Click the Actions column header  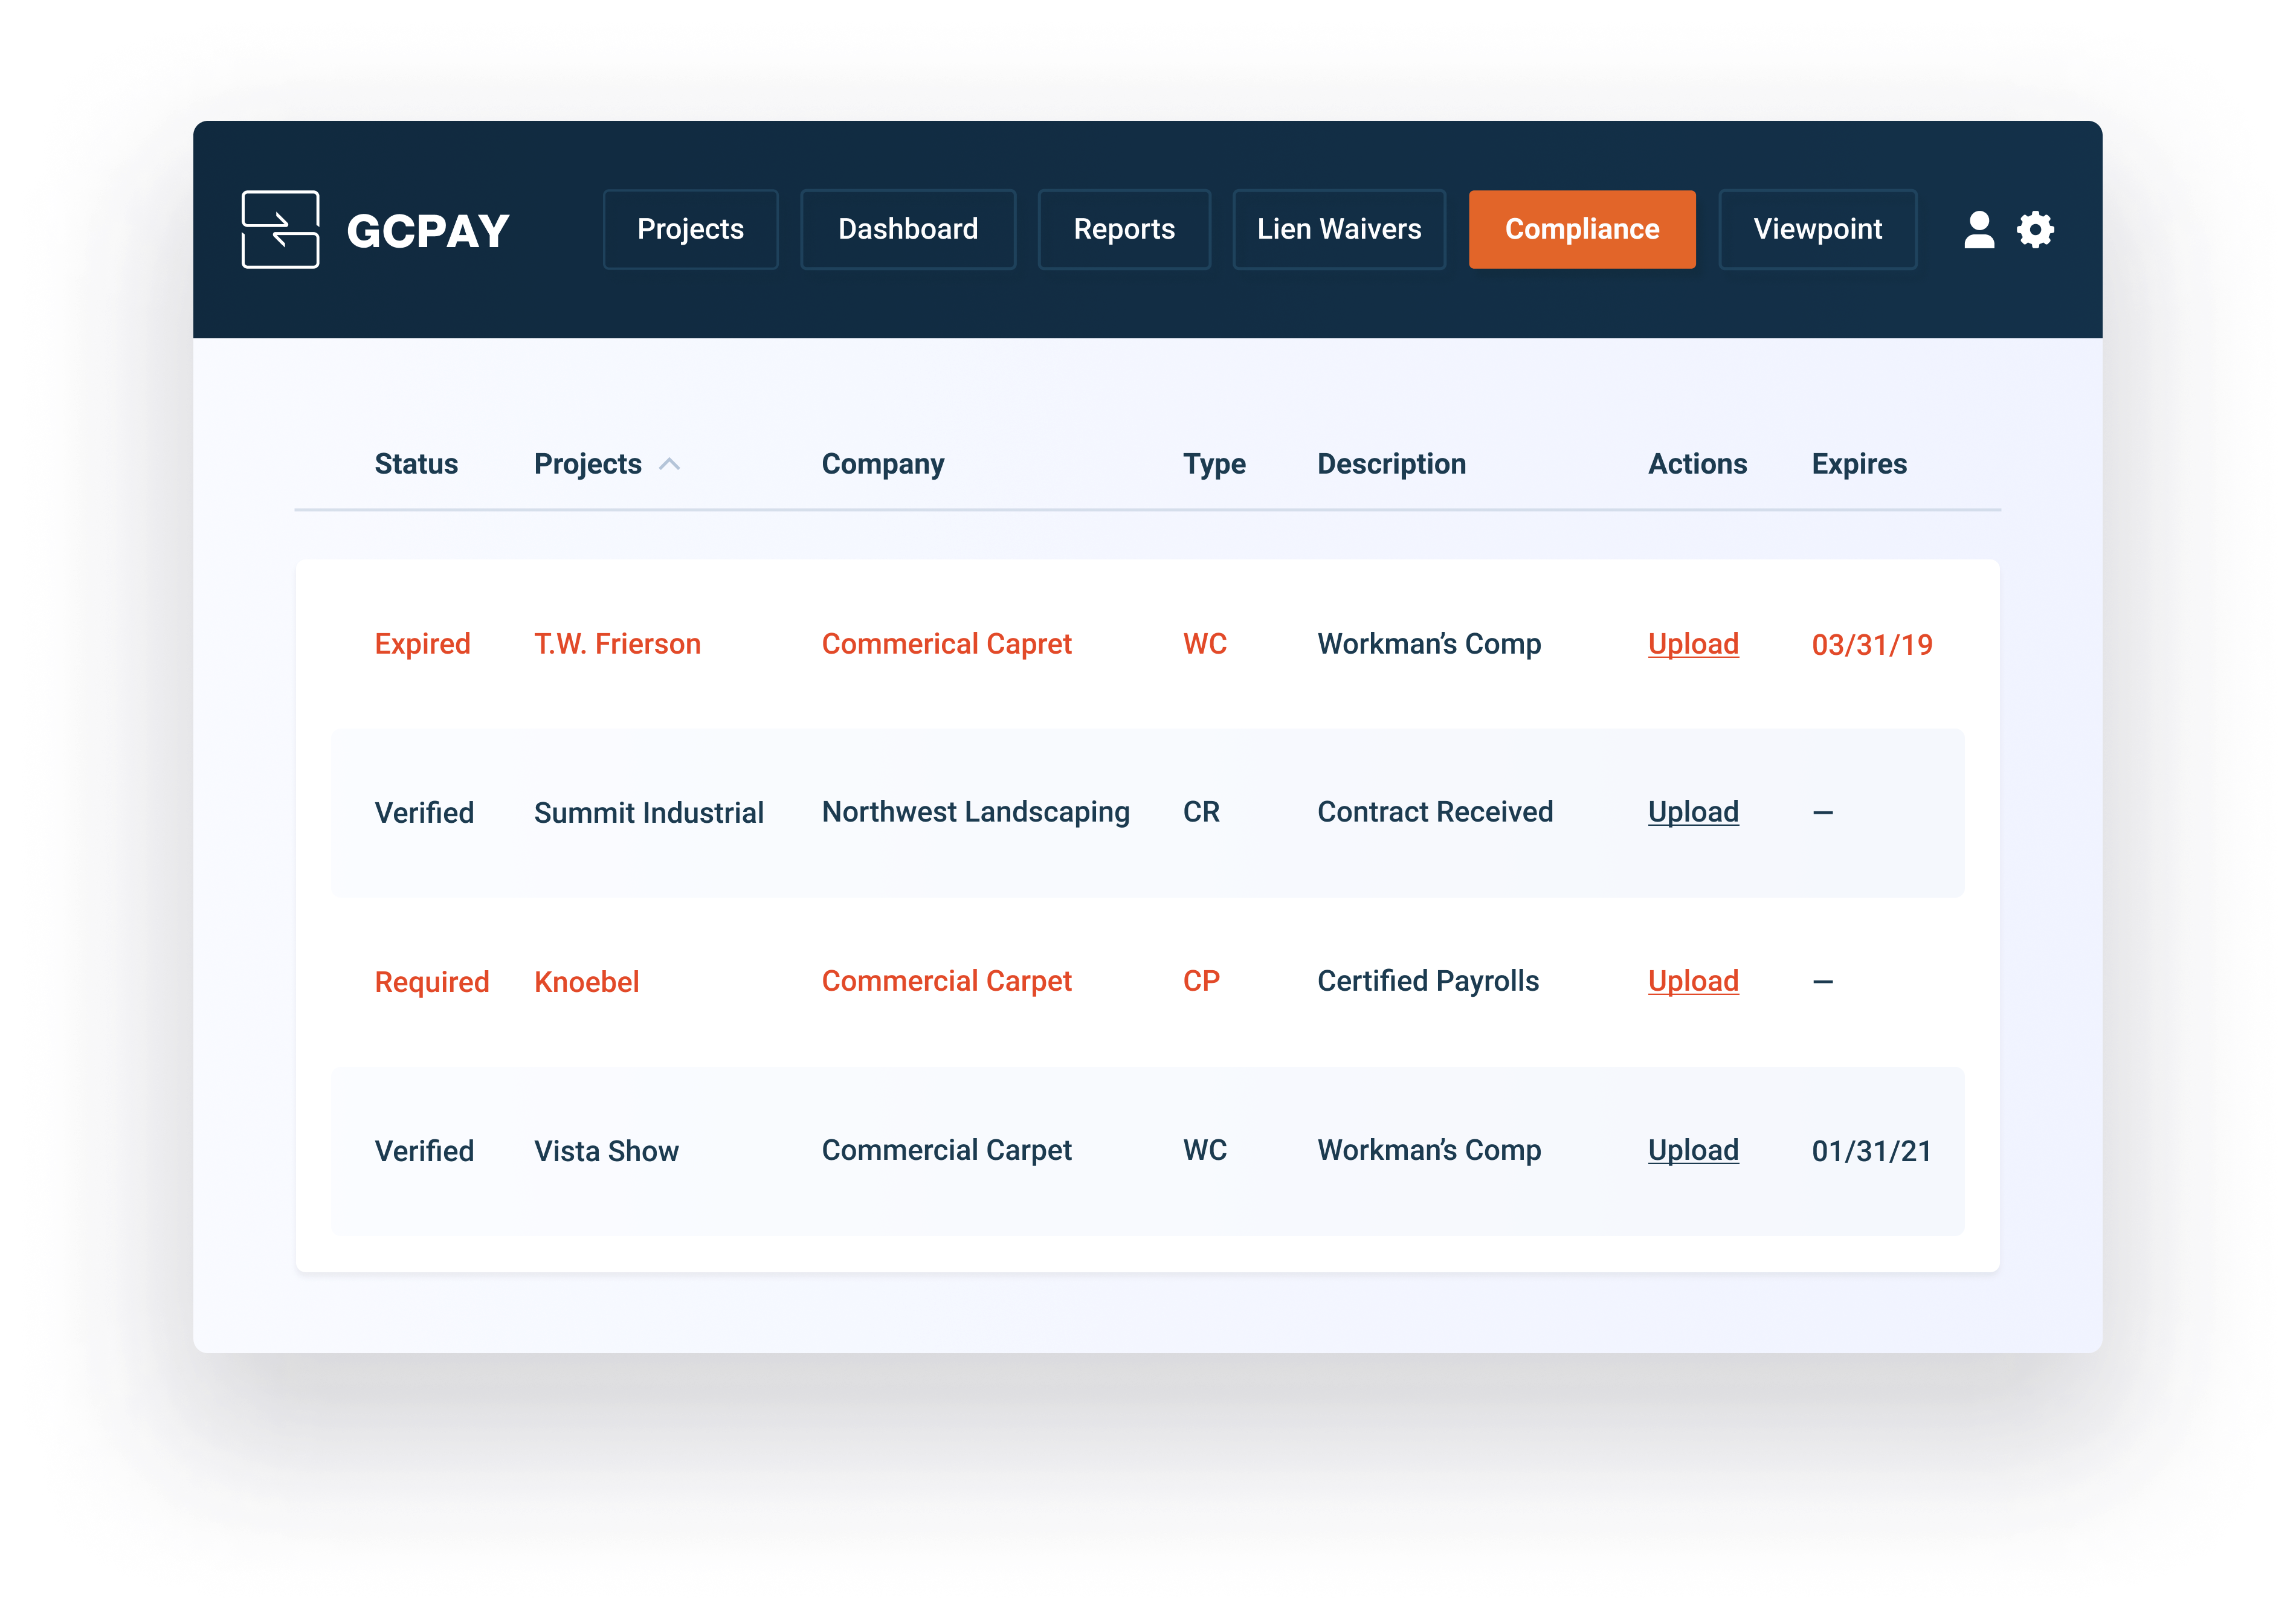tap(1697, 464)
